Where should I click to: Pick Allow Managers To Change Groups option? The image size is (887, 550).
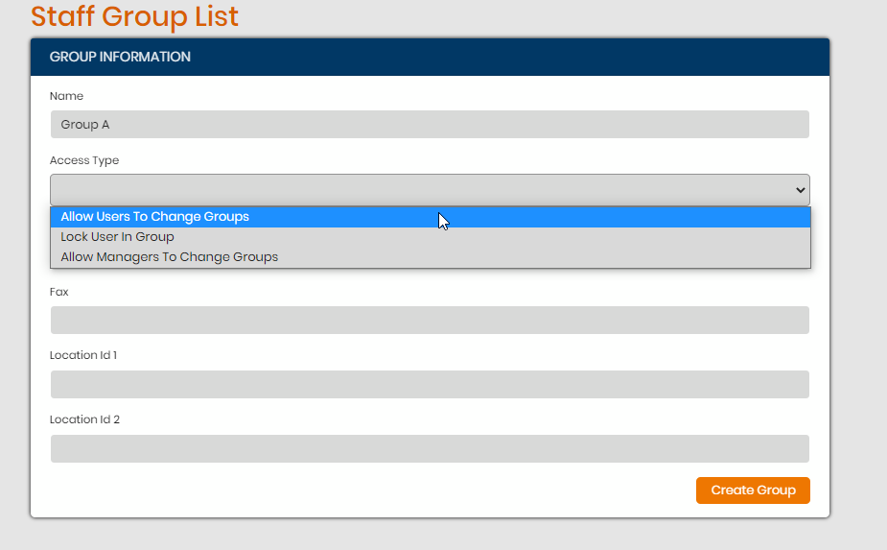[x=430, y=257]
